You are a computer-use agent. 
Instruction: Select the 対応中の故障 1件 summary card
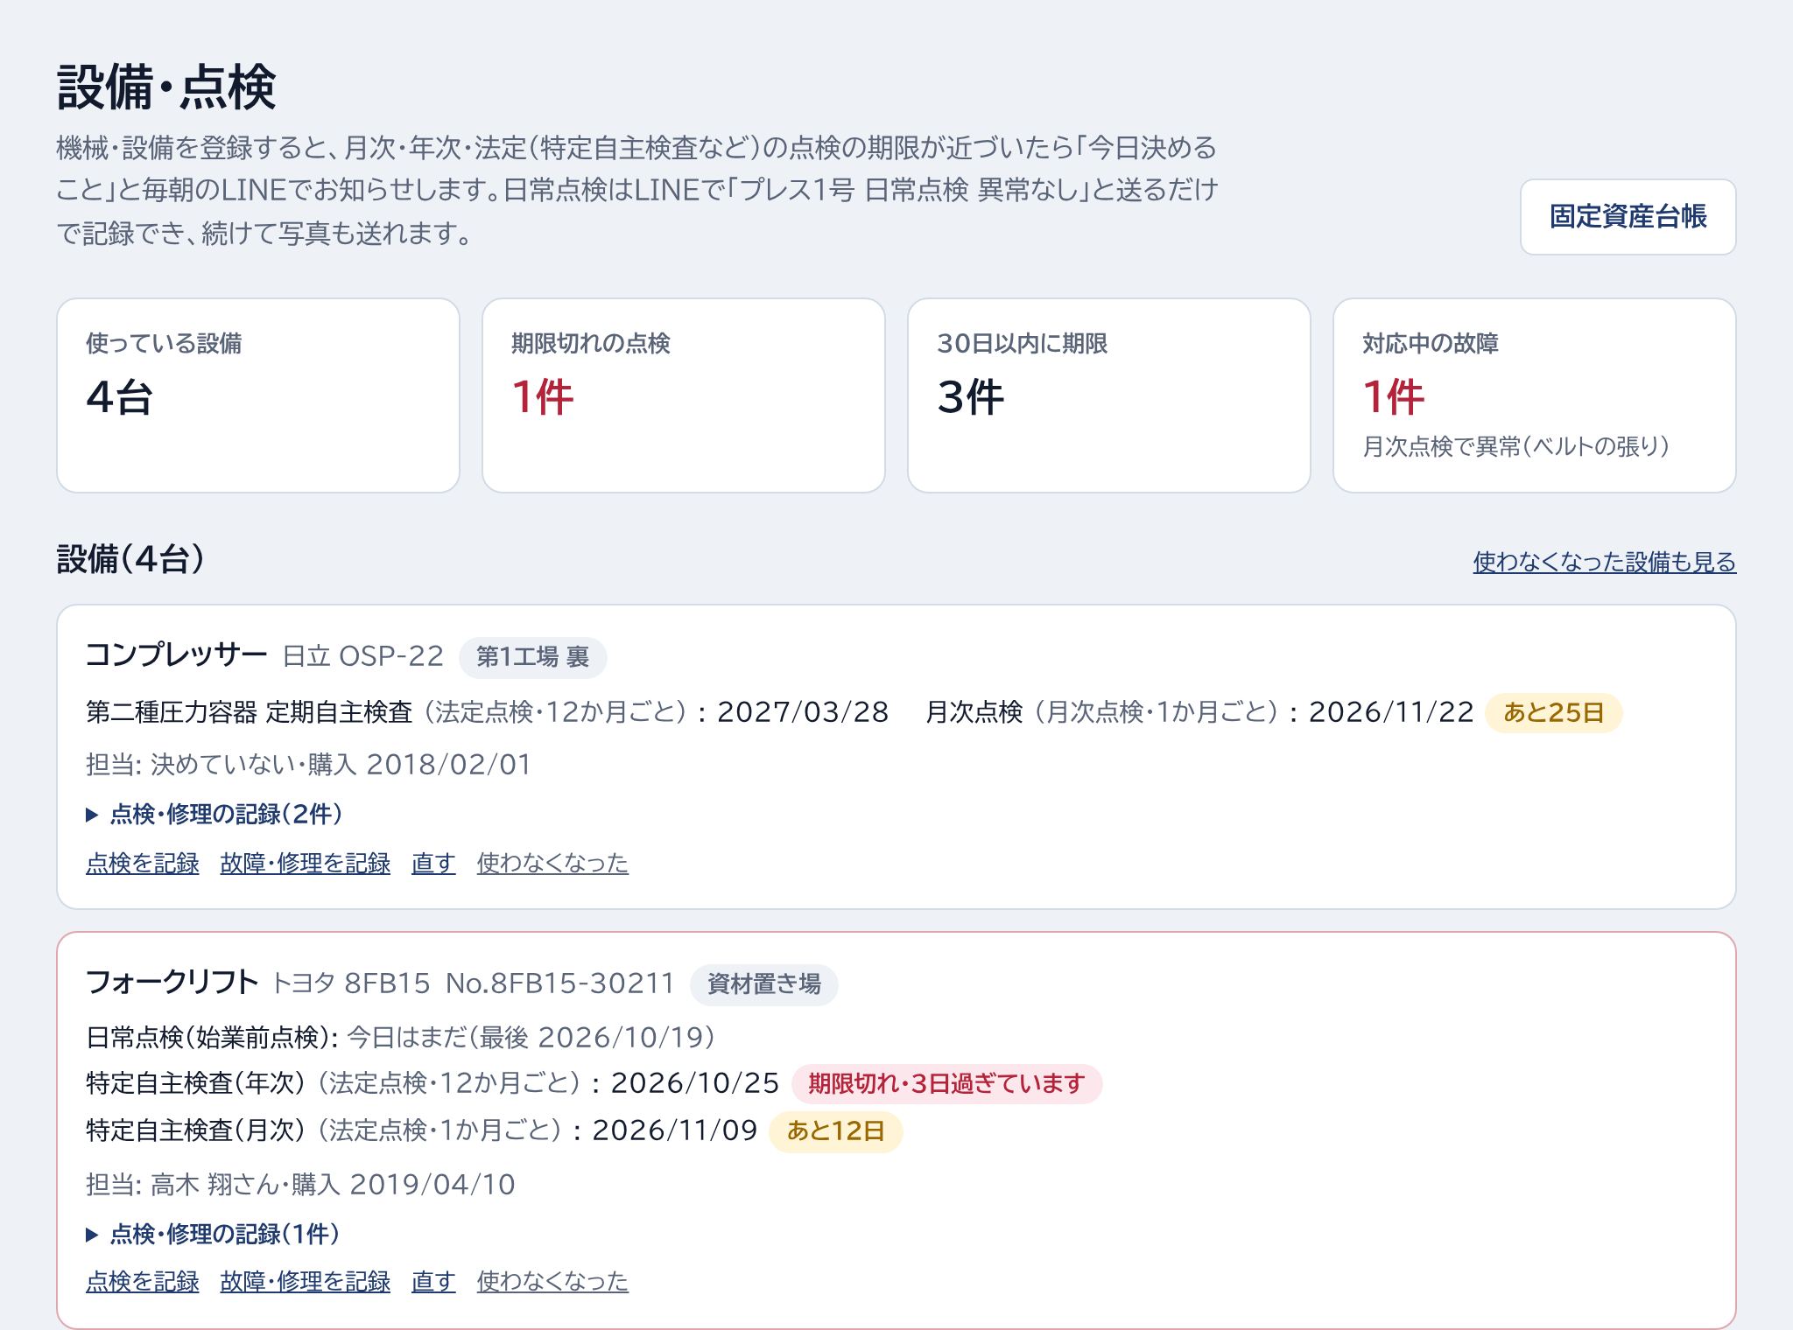point(1535,395)
